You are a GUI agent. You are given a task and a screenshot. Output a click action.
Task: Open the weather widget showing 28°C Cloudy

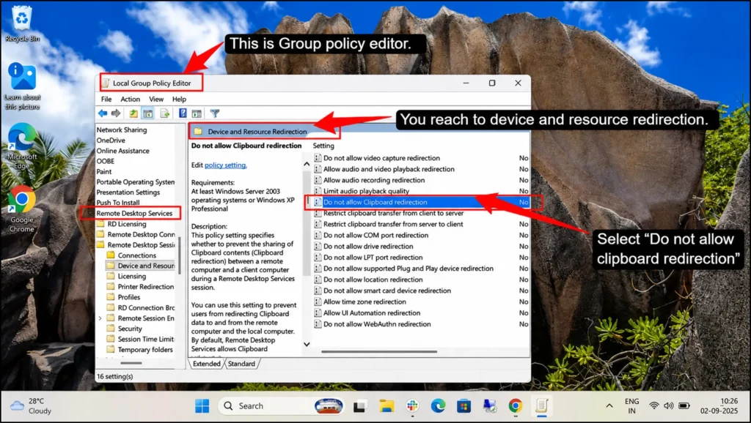(32, 405)
